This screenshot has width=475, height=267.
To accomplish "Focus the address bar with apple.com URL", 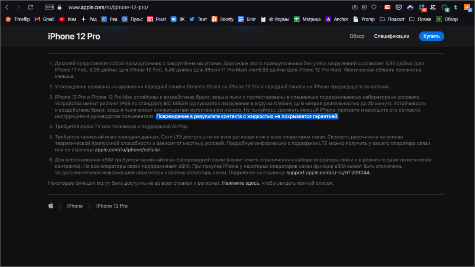I will [x=108, y=7].
